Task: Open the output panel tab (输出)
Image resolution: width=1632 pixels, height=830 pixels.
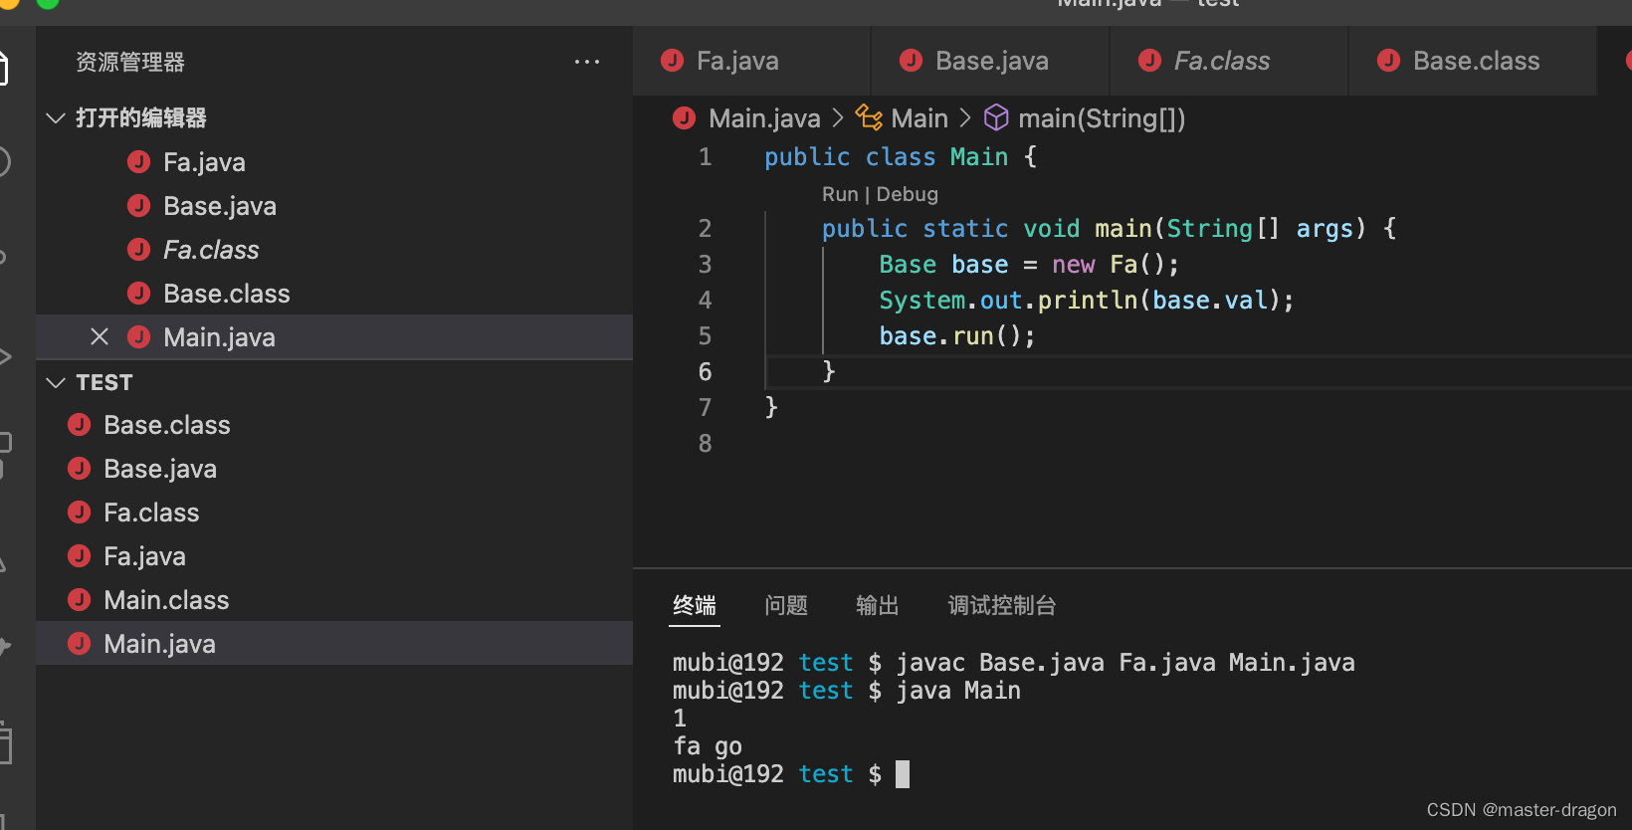Action: pyautogui.click(x=878, y=605)
